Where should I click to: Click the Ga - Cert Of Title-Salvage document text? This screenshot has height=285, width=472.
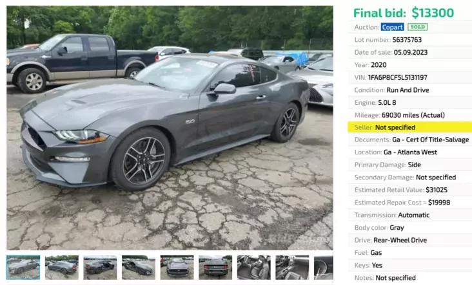point(431,140)
